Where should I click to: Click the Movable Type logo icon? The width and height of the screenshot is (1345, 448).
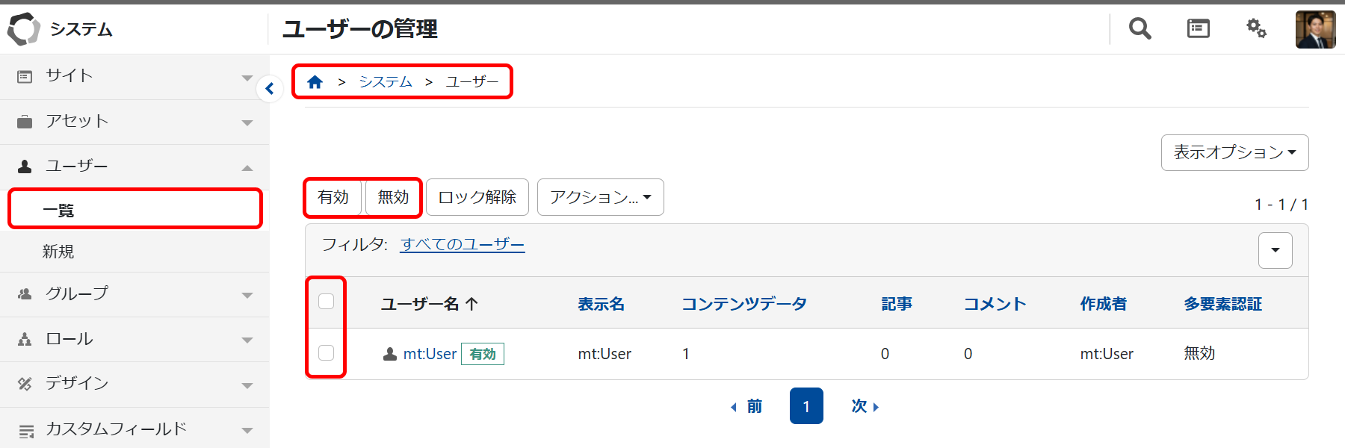(x=23, y=29)
